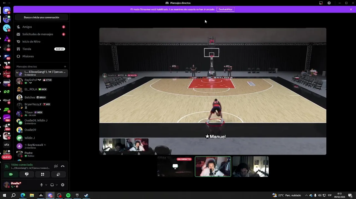This screenshot has height=199, width=356.
Task: Toggle noise suppression icon
Action: coord(56,166)
